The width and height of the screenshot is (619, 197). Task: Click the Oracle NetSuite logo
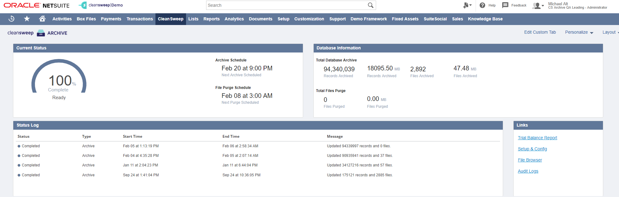[36, 6]
